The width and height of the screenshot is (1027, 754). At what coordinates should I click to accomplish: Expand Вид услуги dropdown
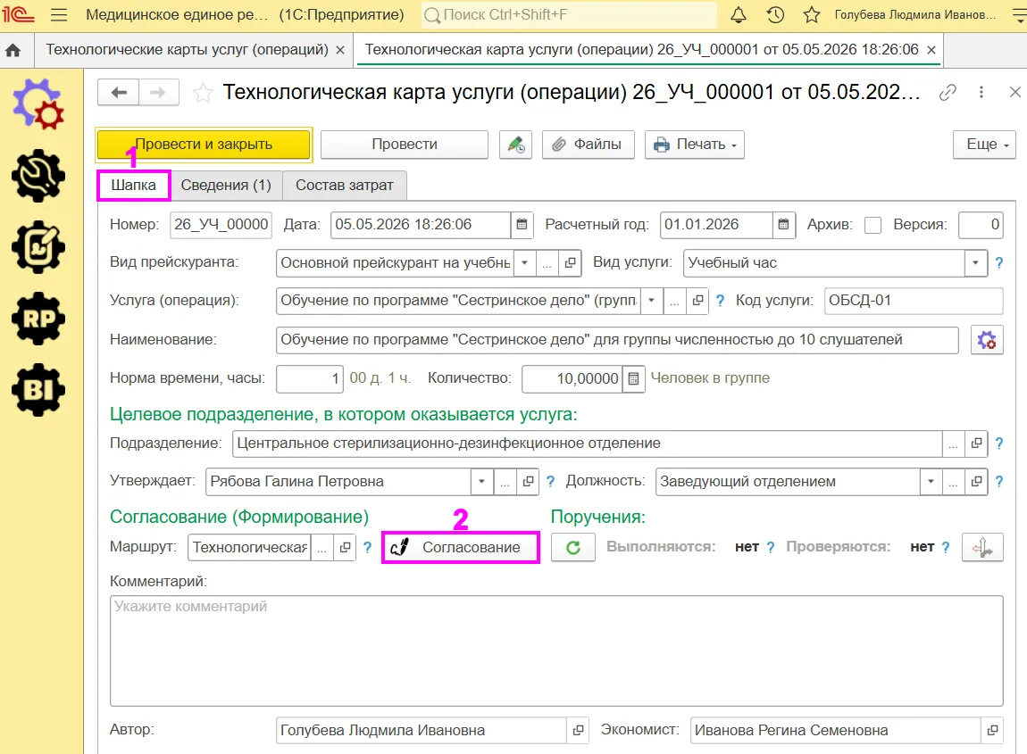pos(975,262)
